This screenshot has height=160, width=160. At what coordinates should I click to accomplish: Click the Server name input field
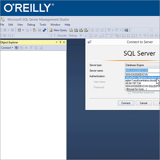click(142, 70)
